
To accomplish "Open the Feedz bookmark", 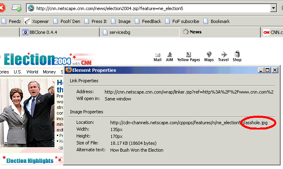I will tap(11, 21).
